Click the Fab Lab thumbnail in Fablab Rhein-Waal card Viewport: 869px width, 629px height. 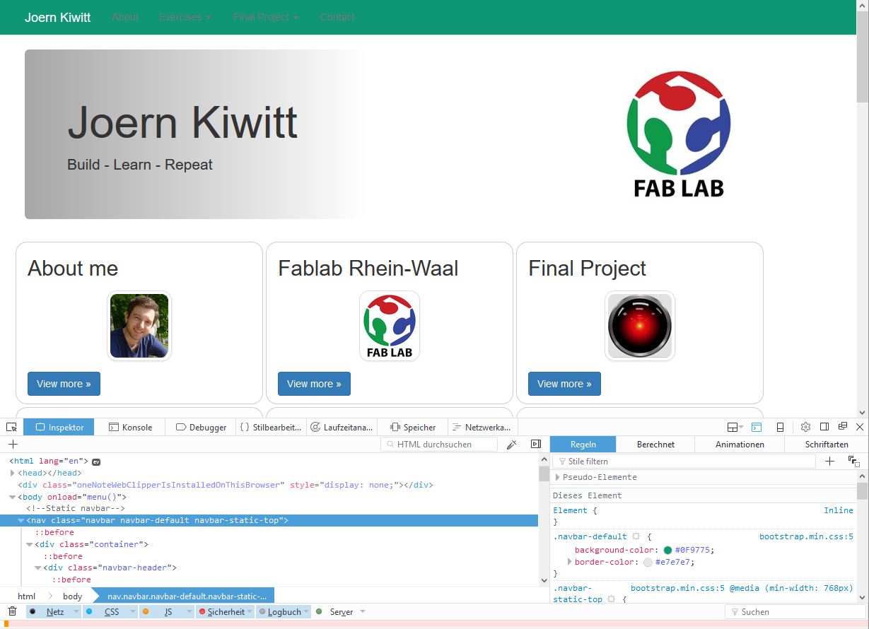pos(390,326)
